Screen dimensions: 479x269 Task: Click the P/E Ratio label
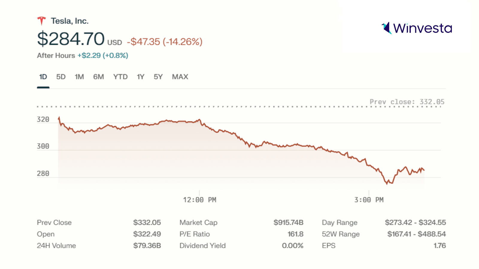tap(195, 234)
